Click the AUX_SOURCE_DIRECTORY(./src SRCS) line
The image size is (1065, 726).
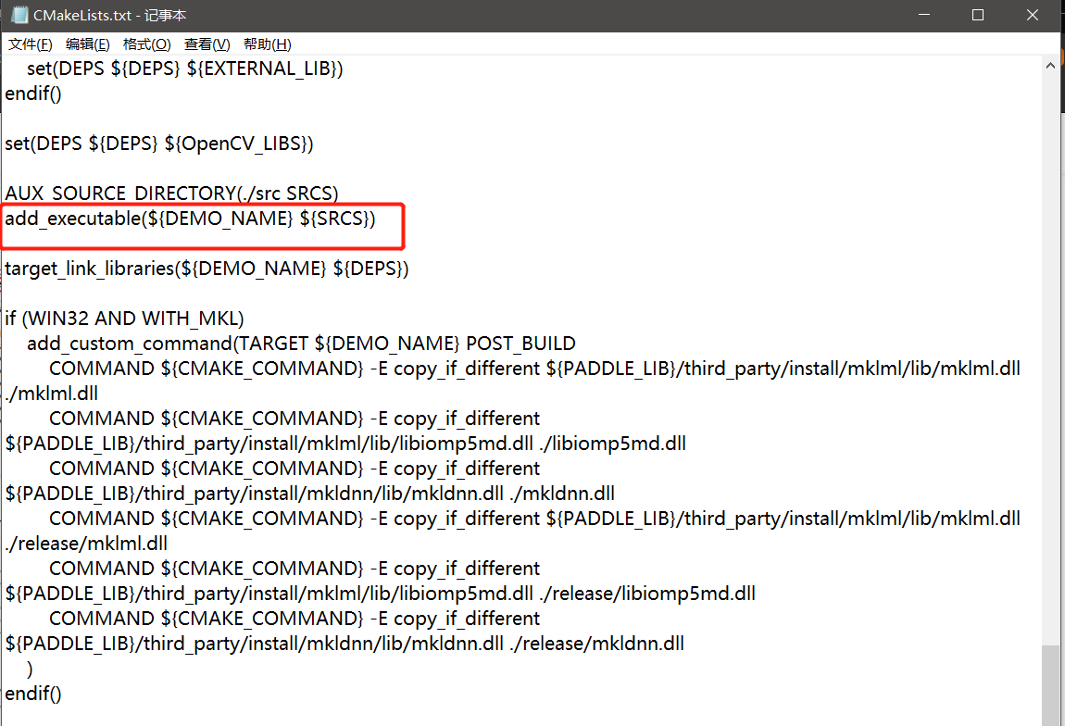pyautogui.click(x=172, y=194)
